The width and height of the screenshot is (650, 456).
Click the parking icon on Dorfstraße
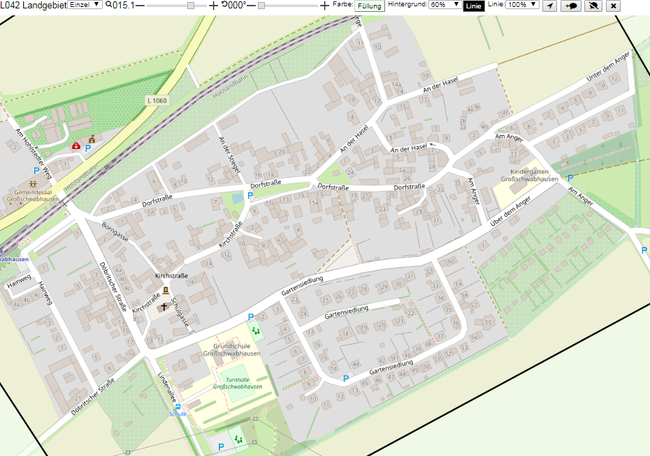(x=250, y=195)
